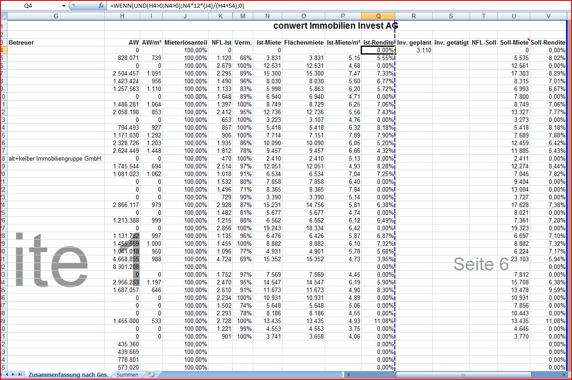Click the 'Verm.' header cell
The height and width of the screenshot is (380, 572).
242,42
